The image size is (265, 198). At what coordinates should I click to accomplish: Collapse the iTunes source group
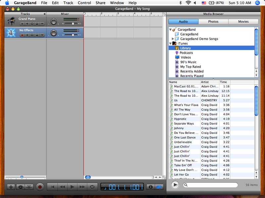point(170,44)
